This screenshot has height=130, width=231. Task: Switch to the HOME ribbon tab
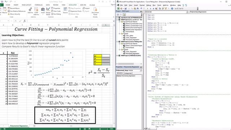pos(8,5)
